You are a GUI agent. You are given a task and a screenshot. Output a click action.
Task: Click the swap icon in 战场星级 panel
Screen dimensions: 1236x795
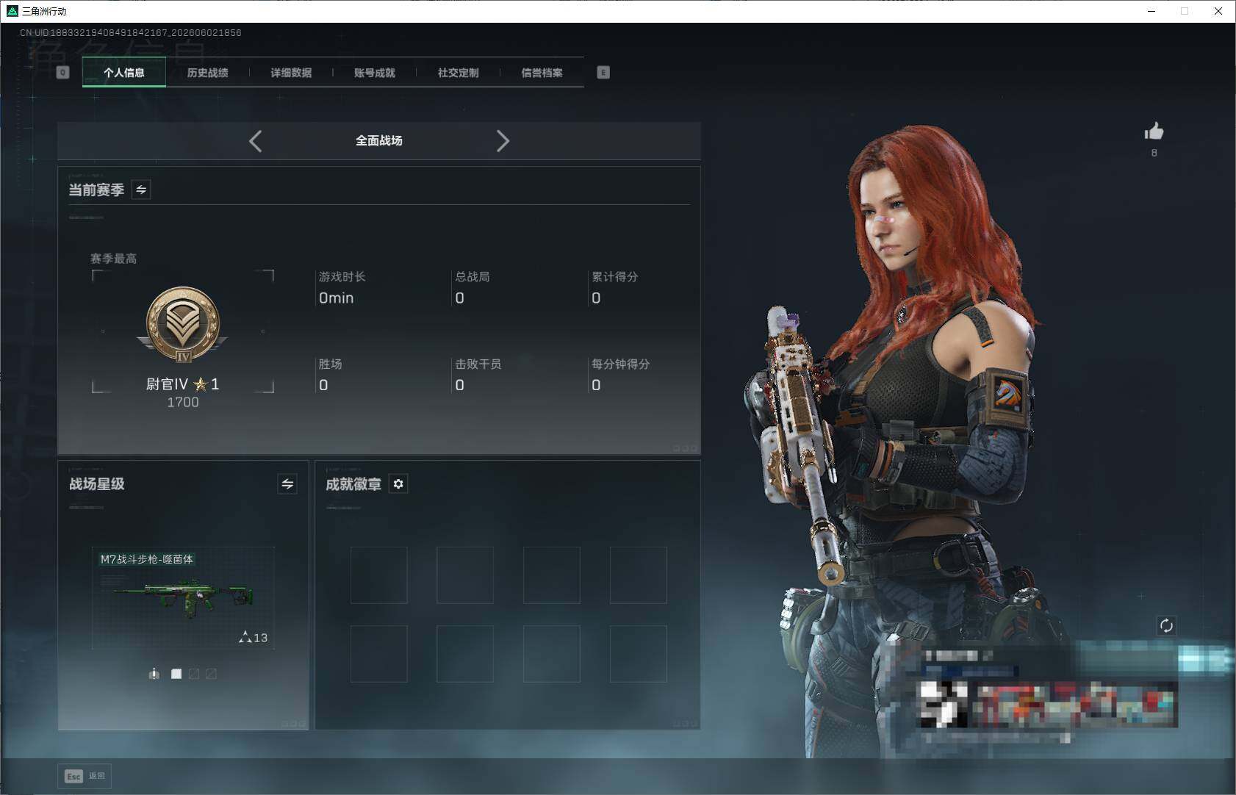tap(287, 484)
